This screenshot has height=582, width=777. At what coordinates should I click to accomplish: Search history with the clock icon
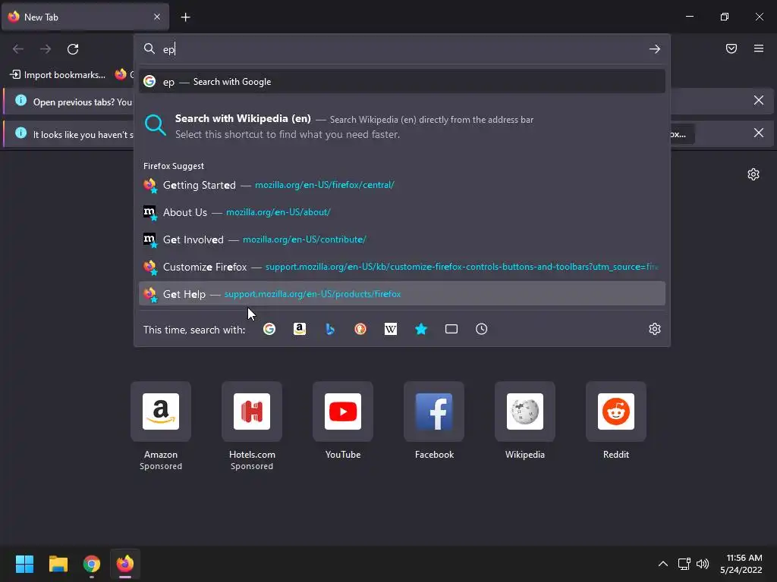[482, 329]
